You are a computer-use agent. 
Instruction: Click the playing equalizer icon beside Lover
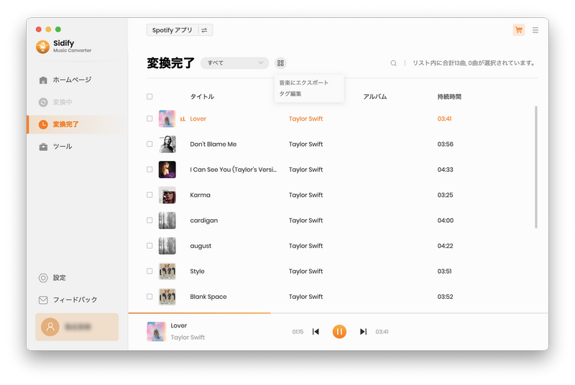tap(183, 119)
